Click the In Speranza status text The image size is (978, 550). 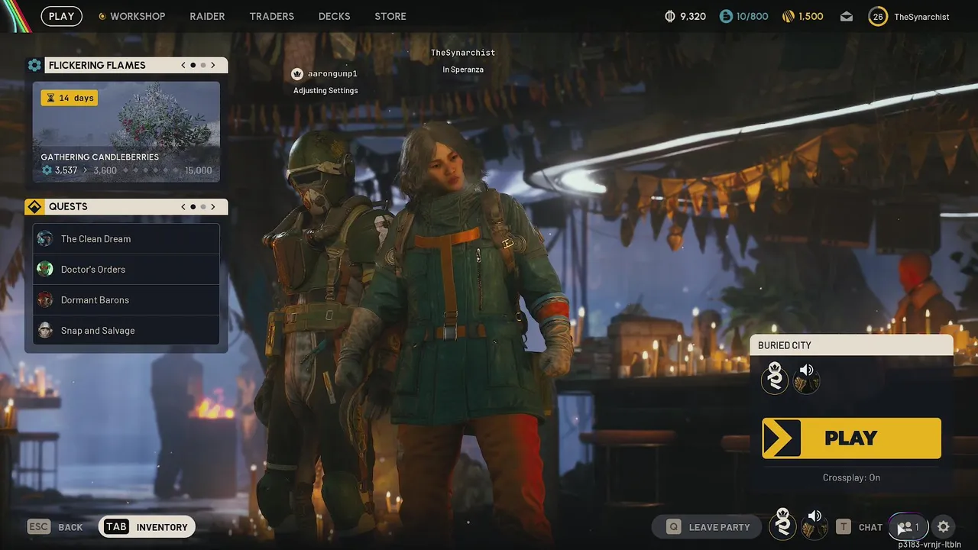[463, 70]
